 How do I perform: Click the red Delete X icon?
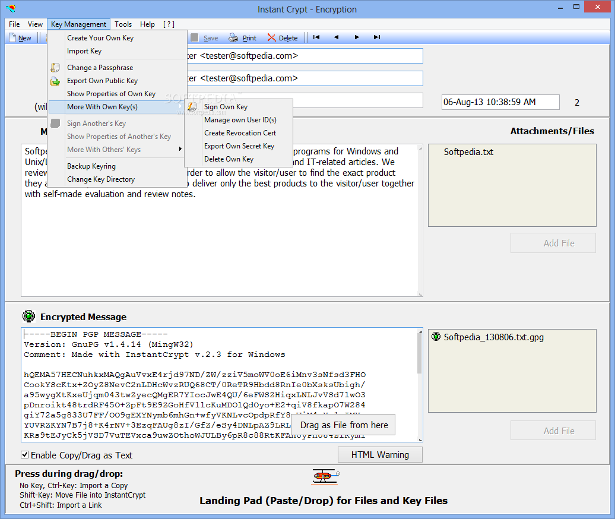(271, 37)
